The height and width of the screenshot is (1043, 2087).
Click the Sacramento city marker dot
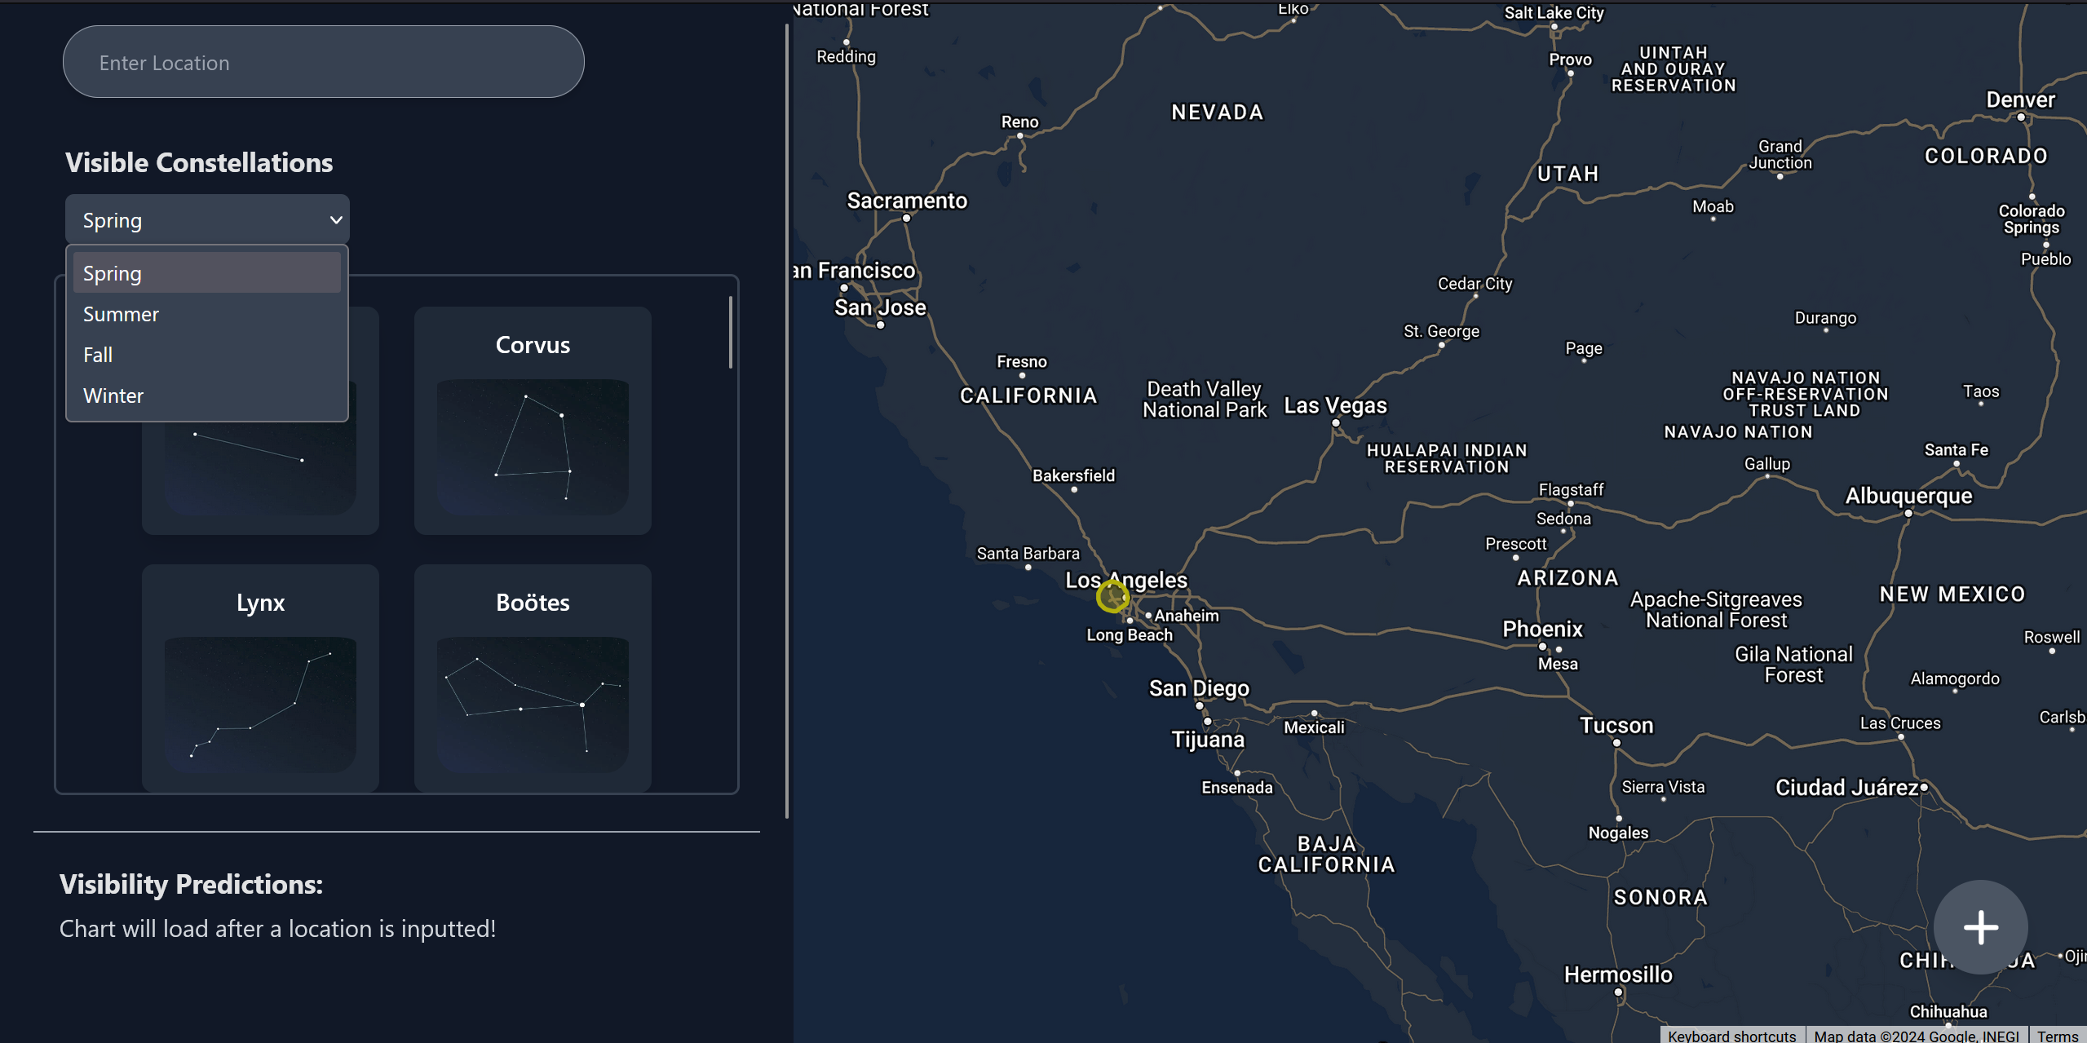point(906,219)
